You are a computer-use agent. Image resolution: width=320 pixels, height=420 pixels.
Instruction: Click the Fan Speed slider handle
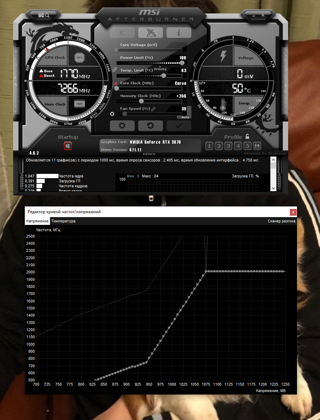[x=124, y=114]
